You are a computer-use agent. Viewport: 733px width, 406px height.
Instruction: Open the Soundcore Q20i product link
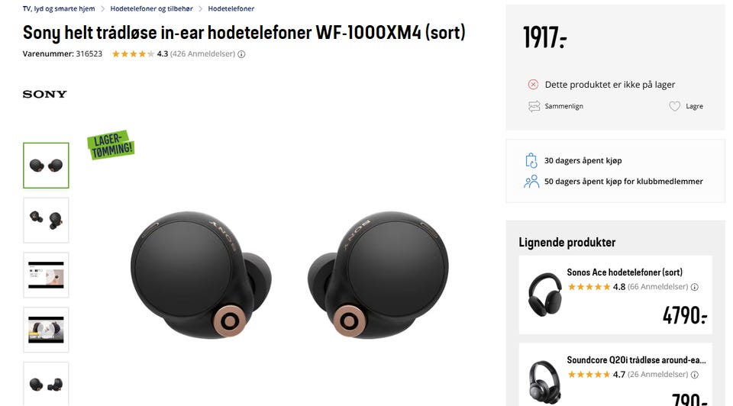pos(636,360)
